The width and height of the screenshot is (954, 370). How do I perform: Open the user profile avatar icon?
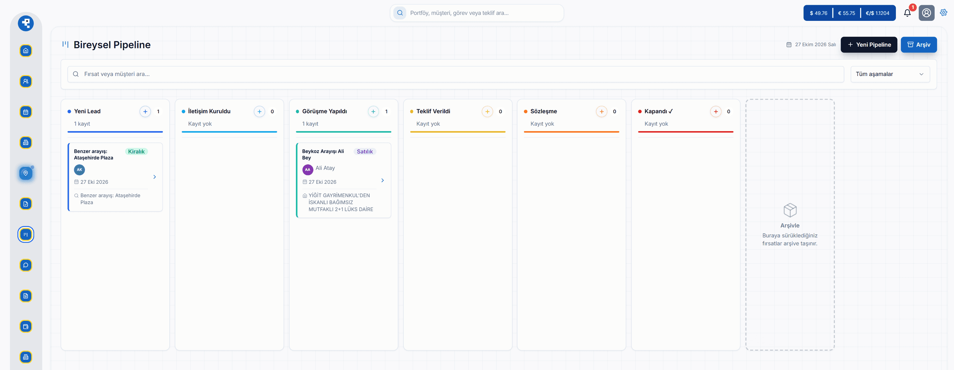point(926,13)
